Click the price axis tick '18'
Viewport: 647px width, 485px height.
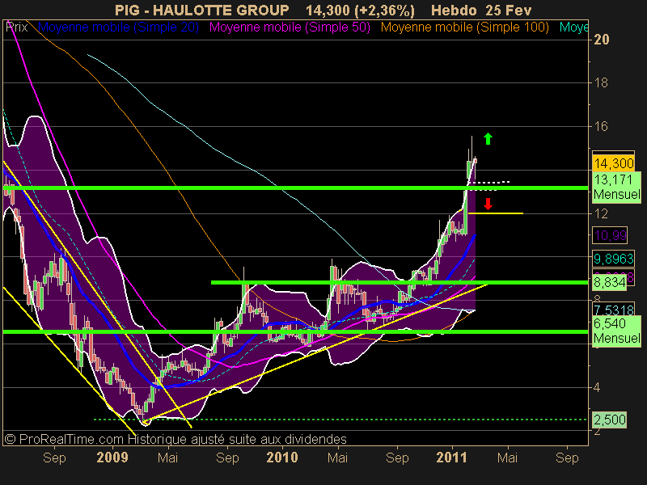pyautogui.click(x=601, y=83)
